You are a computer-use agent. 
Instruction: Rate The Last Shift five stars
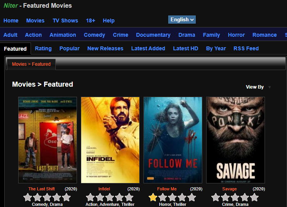tap(66, 197)
